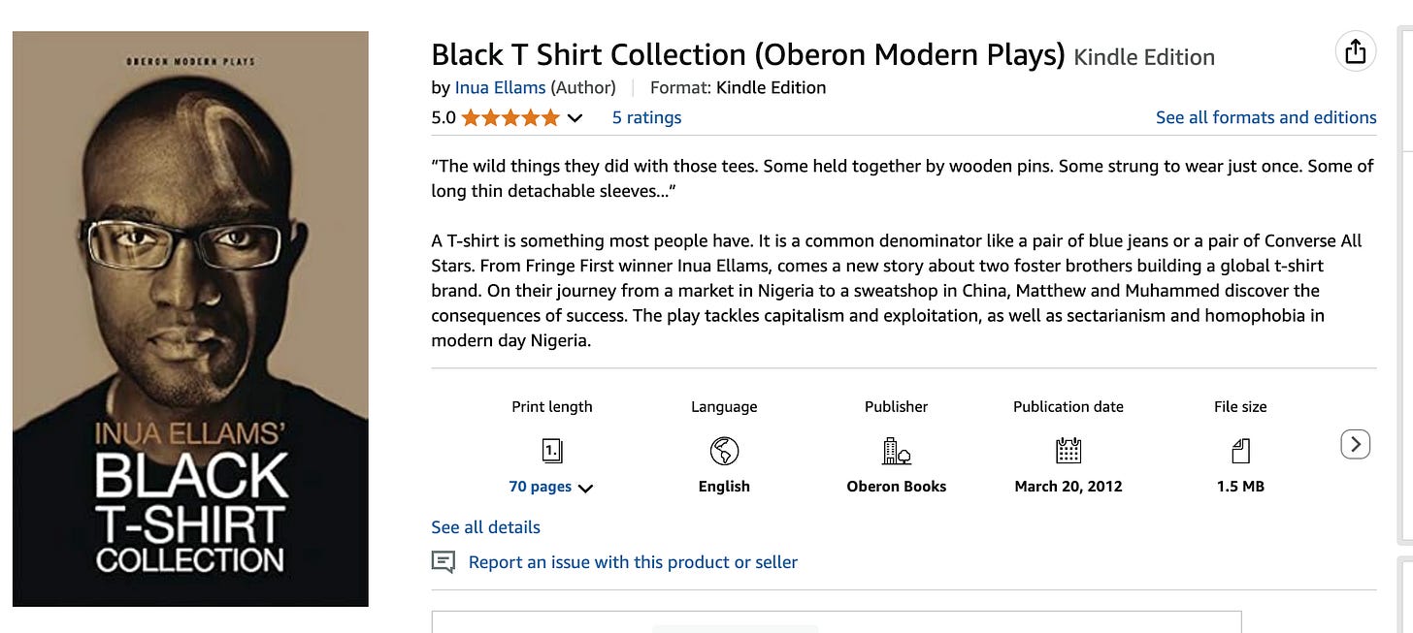Click the print length page icon

coord(552,451)
